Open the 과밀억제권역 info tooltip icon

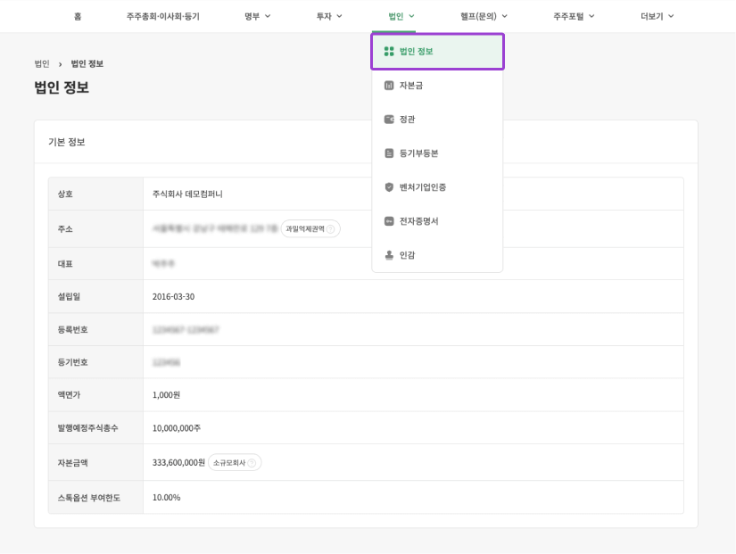coord(330,228)
